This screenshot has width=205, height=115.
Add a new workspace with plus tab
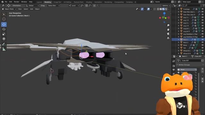pyautogui.click(x=135, y=2)
